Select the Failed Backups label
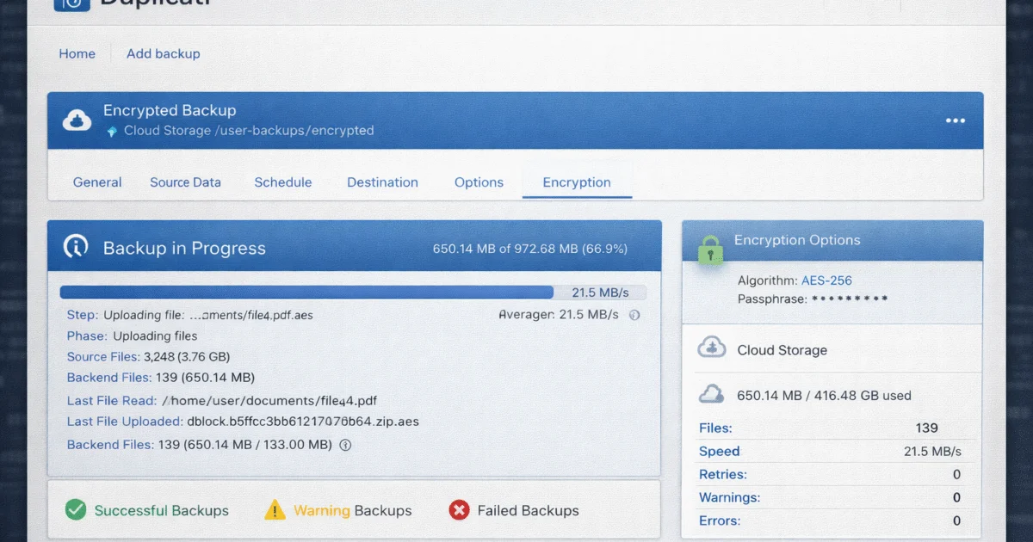This screenshot has height=542, width=1033. point(528,510)
